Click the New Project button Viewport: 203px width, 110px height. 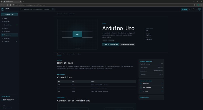click(9, 14)
